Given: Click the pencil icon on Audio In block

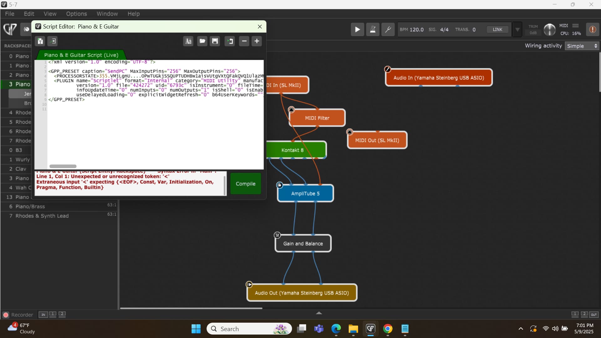Looking at the screenshot, I should [388, 69].
